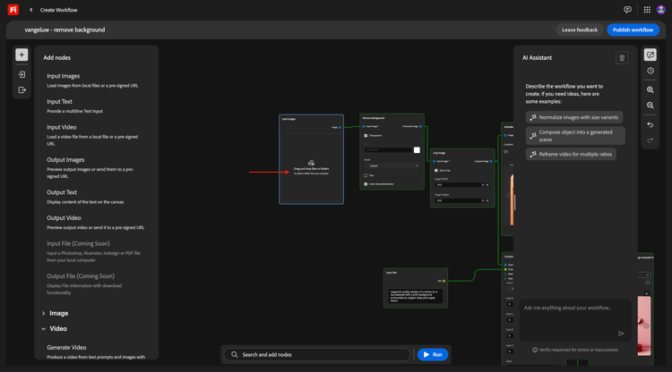The image size is (672, 372).
Task: Click the Ask me anything AI prompt box
Action: pos(575,320)
